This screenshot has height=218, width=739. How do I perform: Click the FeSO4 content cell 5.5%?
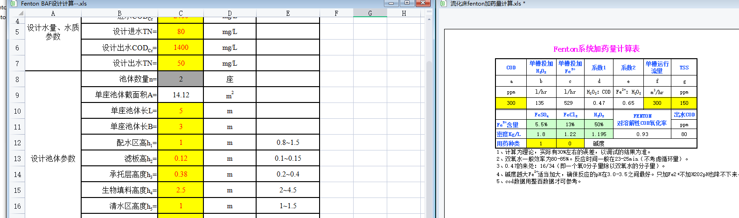pyautogui.click(x=541, y=124)
